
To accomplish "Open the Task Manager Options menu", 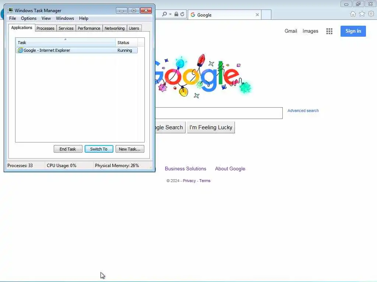I will point(29,18).
